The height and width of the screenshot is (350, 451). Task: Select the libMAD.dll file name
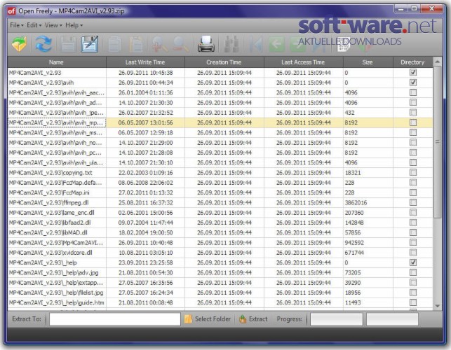(48, 232)
